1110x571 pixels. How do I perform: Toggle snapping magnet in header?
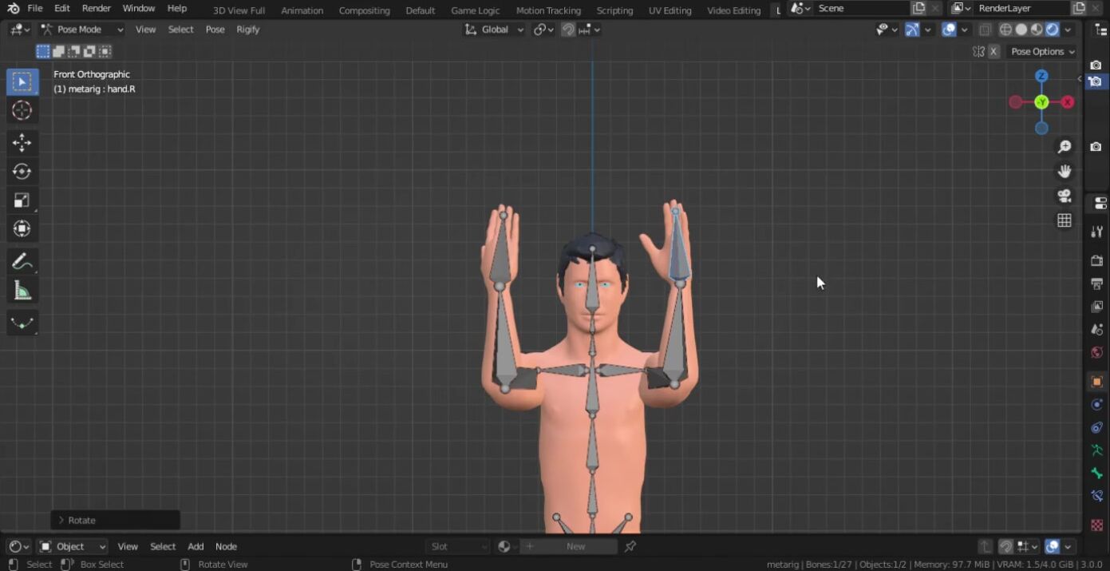pyautogui.click(x=568, y=30)
